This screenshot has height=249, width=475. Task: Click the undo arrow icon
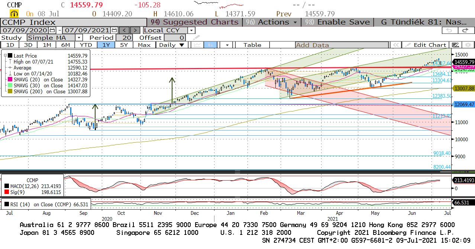(449, 30)
